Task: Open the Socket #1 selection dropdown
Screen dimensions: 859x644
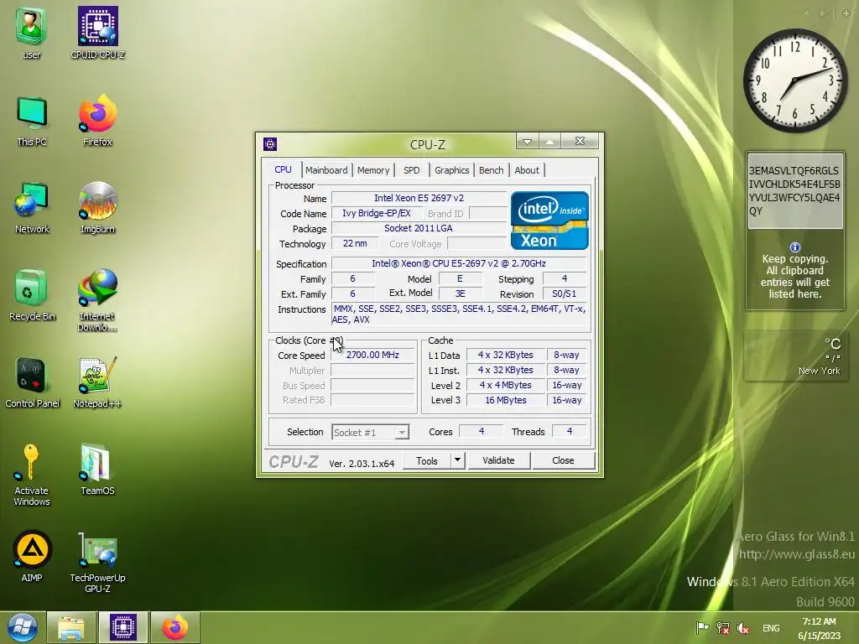Action: [x=370, y=433]
